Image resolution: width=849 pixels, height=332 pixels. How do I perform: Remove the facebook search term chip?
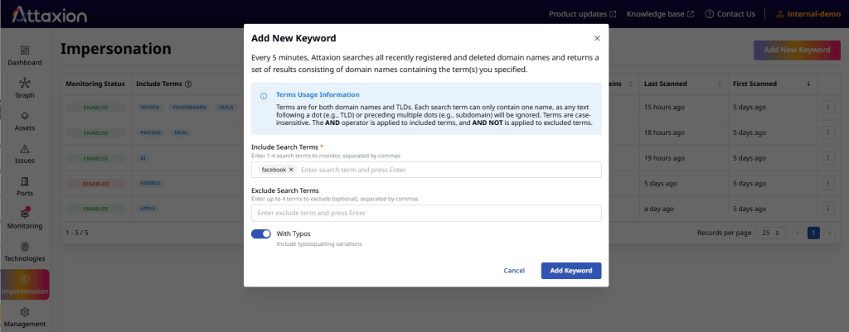[x=291, y=170]
